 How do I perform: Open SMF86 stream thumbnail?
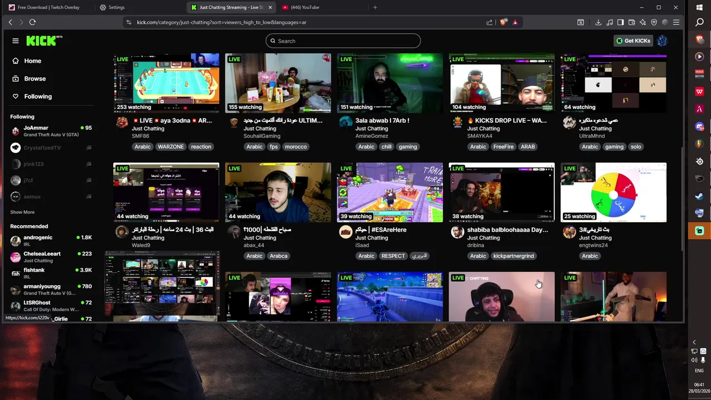[x=166, y=83]
